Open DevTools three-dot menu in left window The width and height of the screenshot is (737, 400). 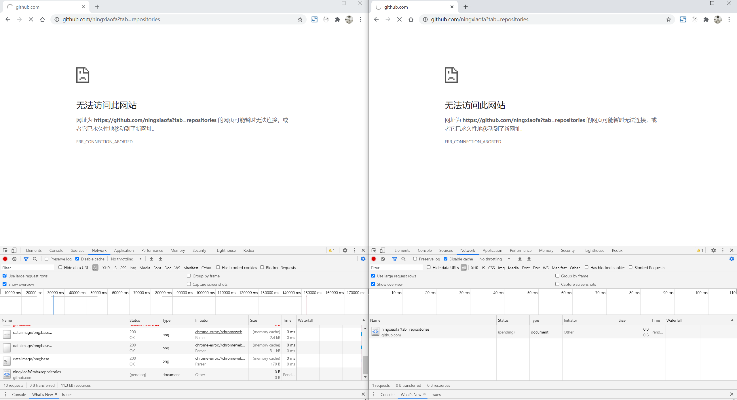354,250
